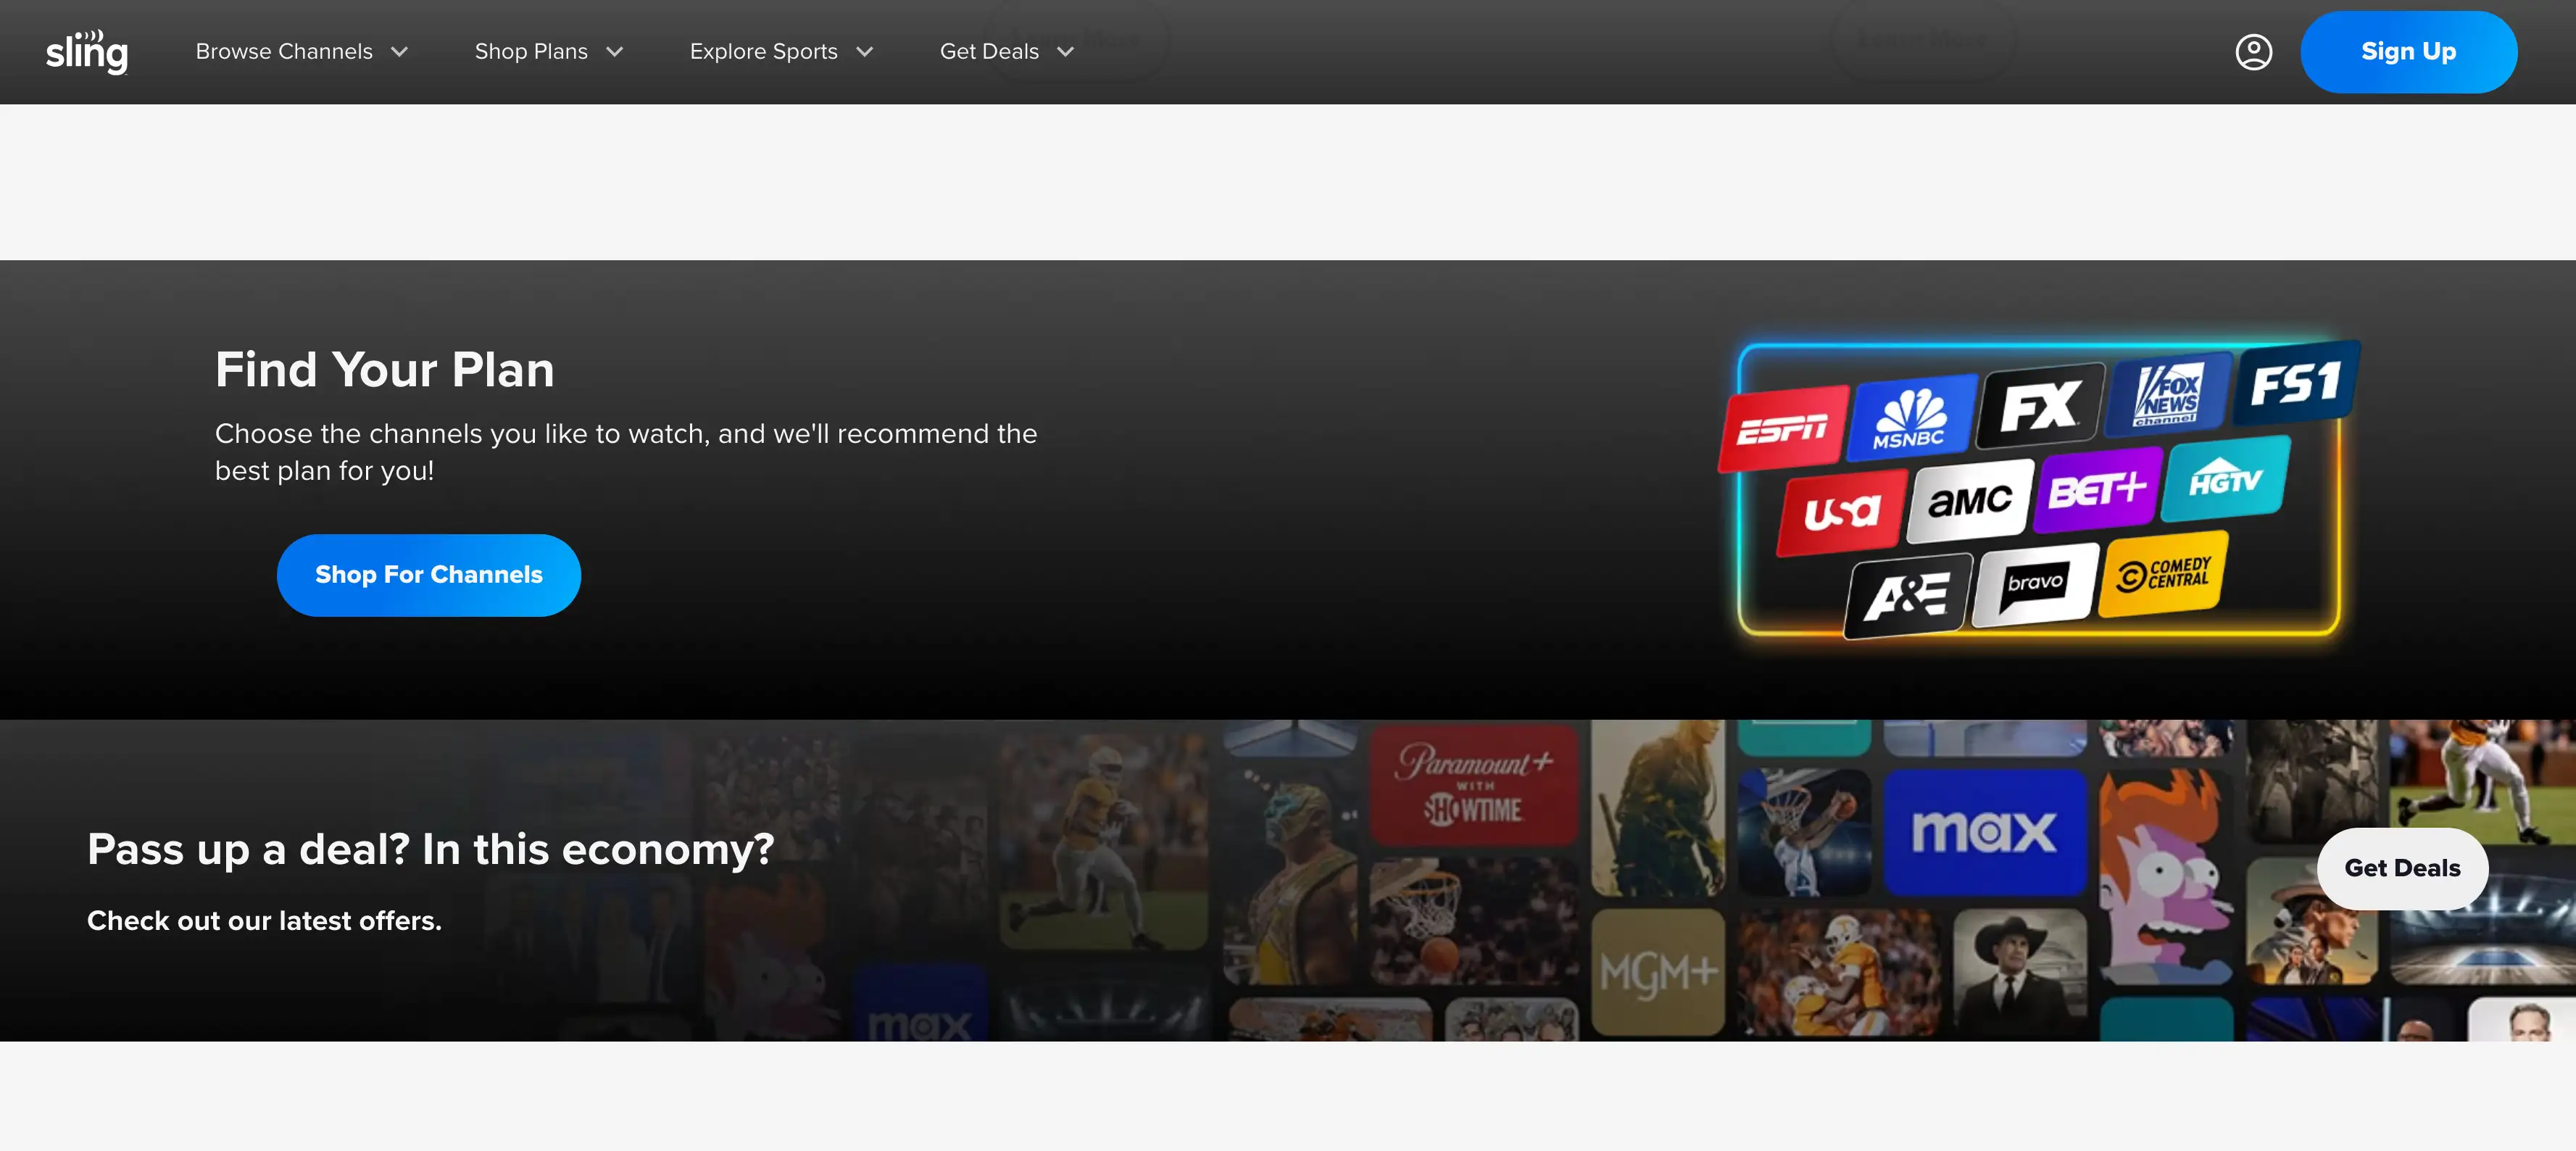Click the Paramount+ with Showtime tile

[1473, 785]
